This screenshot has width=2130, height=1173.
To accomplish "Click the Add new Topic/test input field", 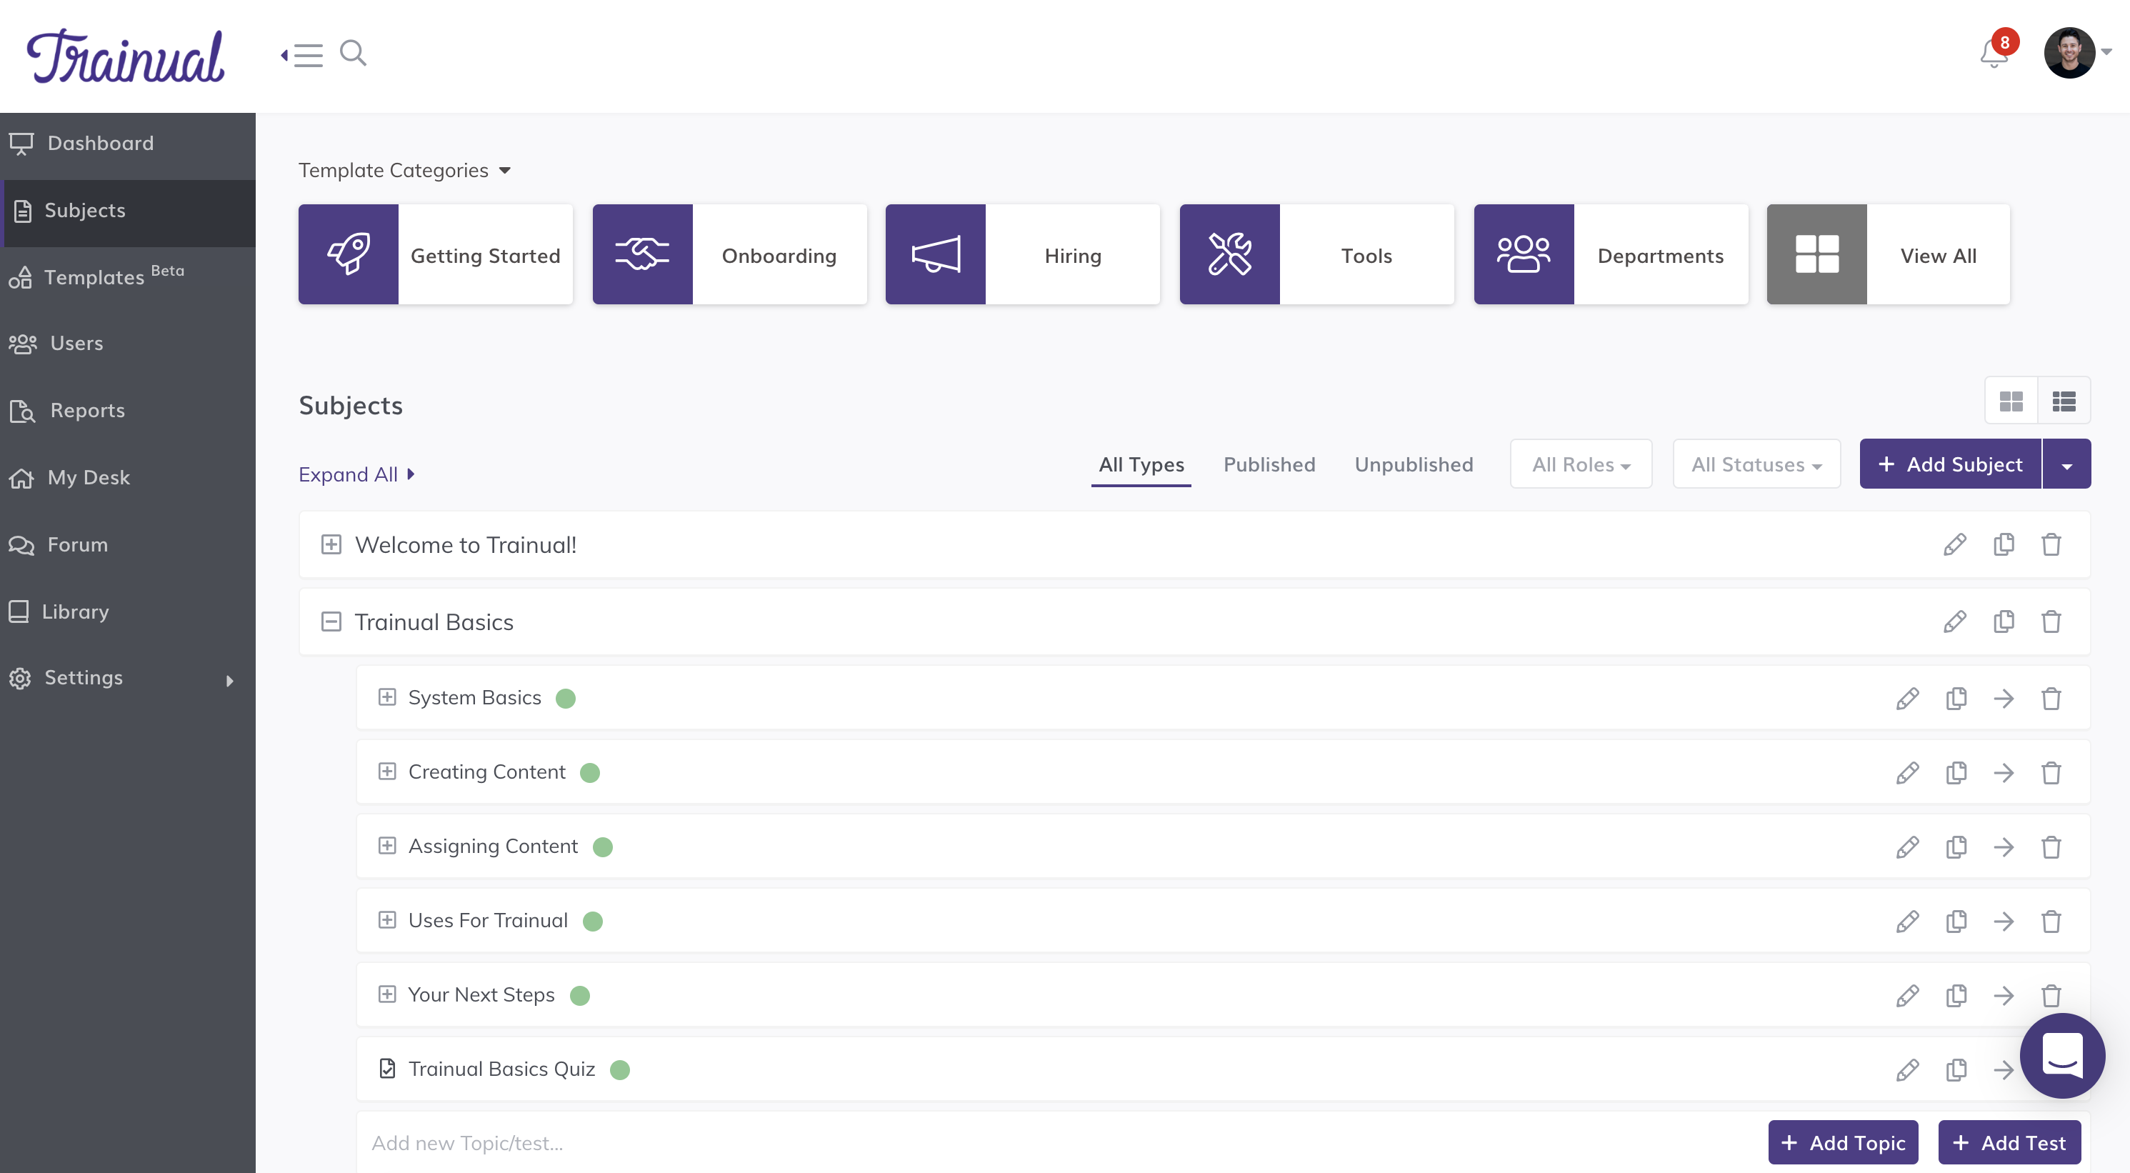I will point(992,1143).
